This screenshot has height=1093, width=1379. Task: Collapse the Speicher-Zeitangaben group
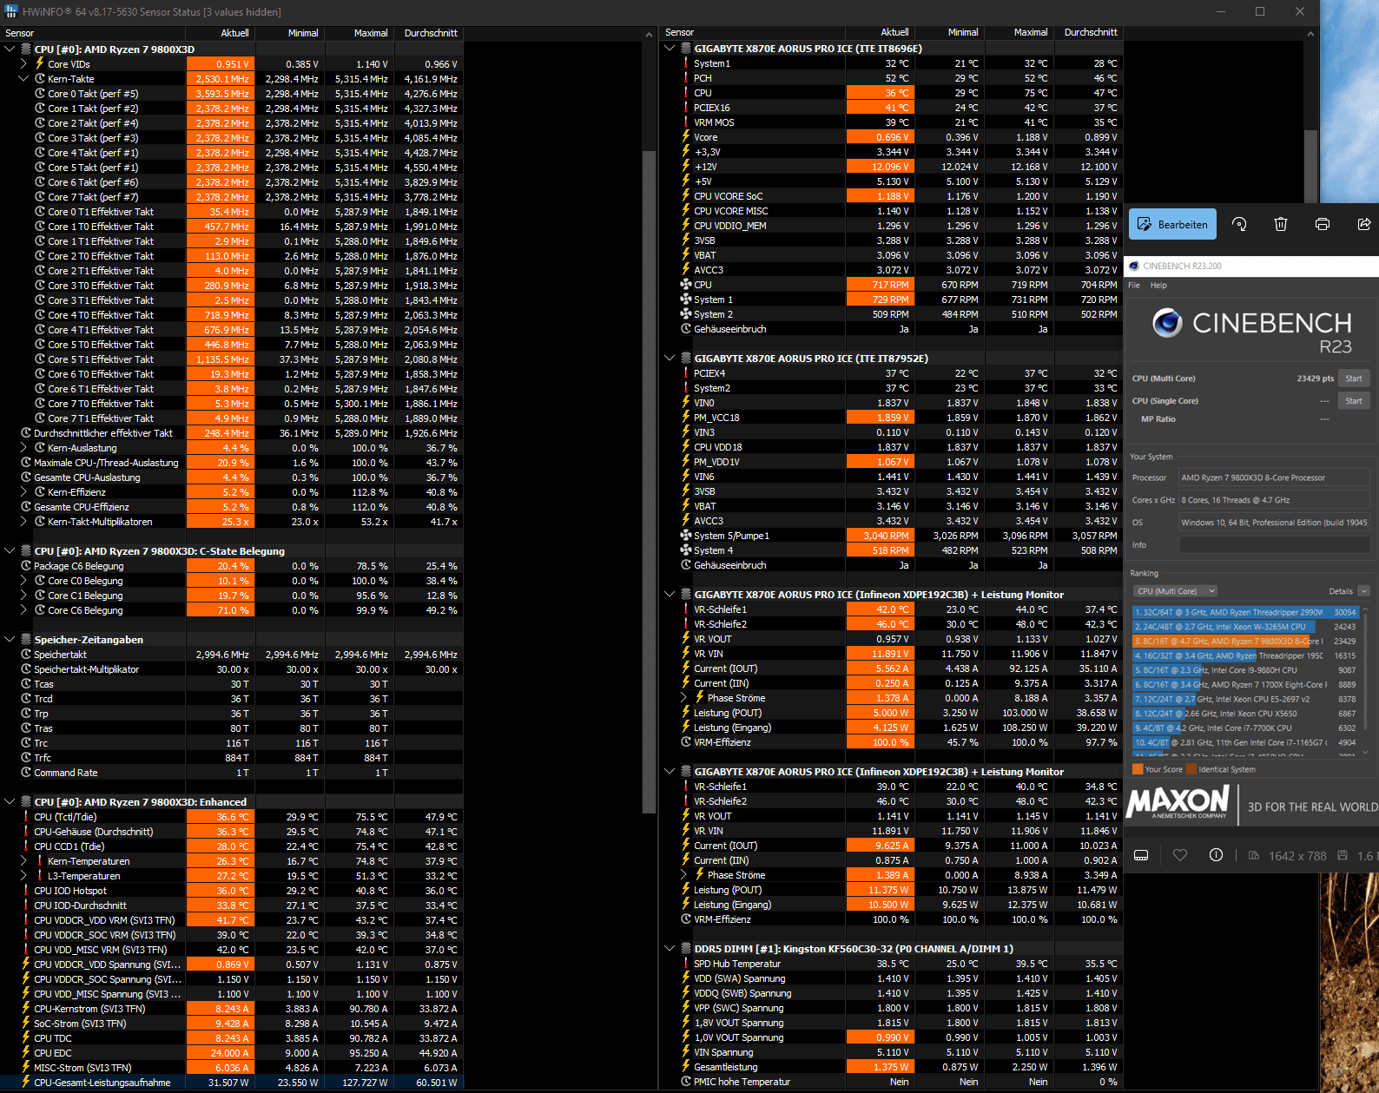point(10,640)
